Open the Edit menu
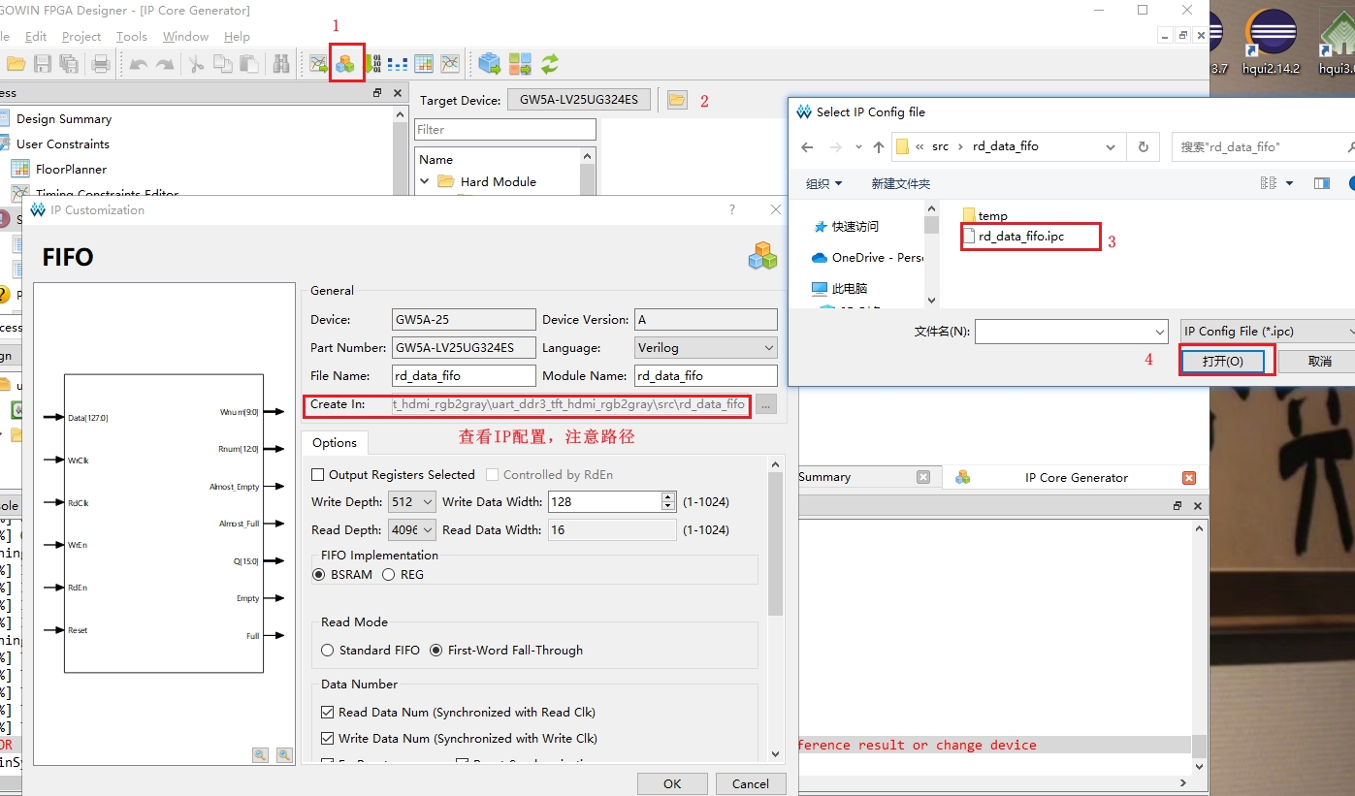1355x796 pixels. click(36, 36)
